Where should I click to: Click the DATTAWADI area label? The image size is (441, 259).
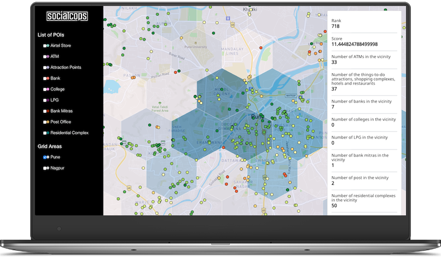233,161
